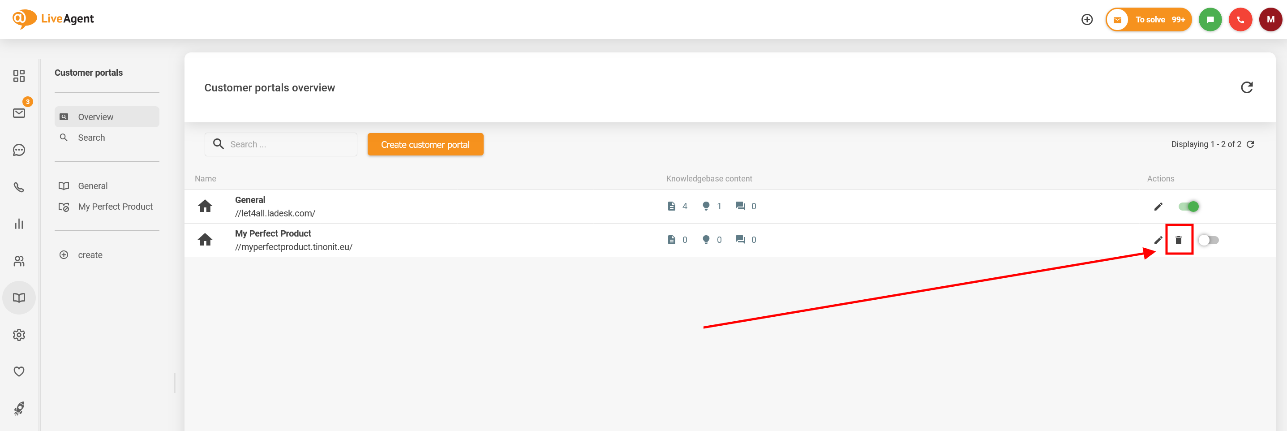Click the refresh icon in overview header

1247,87
